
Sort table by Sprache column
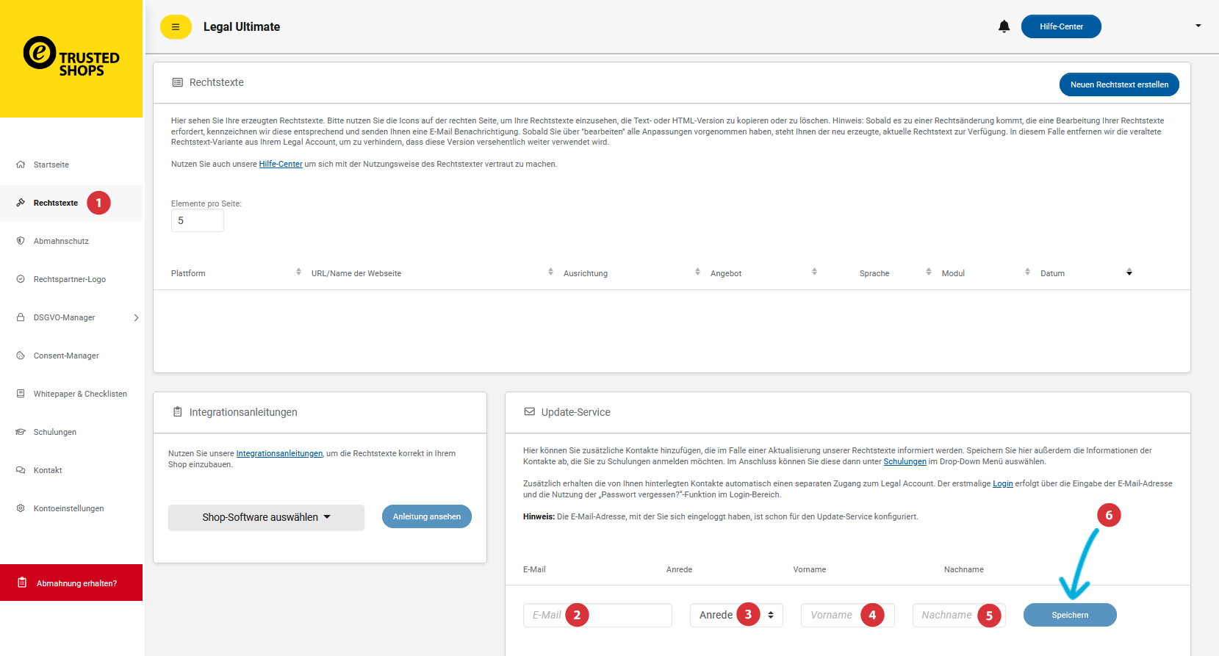coord(929,272)
